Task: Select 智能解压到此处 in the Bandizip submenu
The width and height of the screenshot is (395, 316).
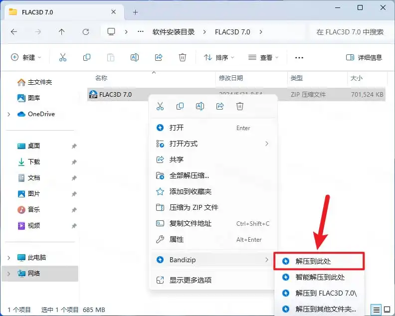Action: 319,277
